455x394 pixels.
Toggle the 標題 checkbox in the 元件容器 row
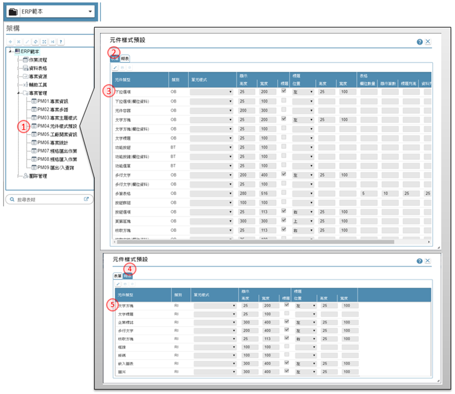[284, 109]
